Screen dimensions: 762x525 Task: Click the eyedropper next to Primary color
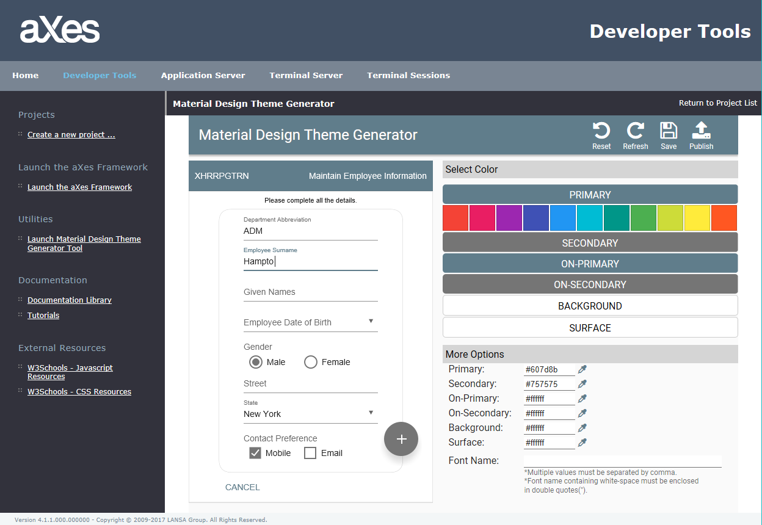pos(582,369)
